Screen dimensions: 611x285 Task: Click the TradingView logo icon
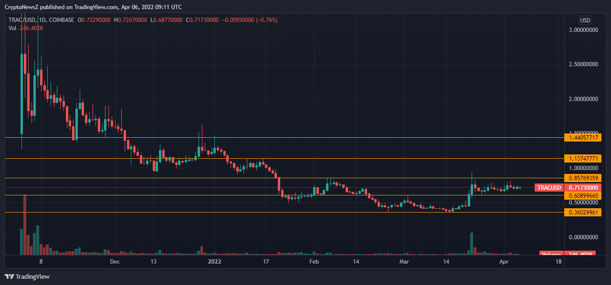pos(9,276)
